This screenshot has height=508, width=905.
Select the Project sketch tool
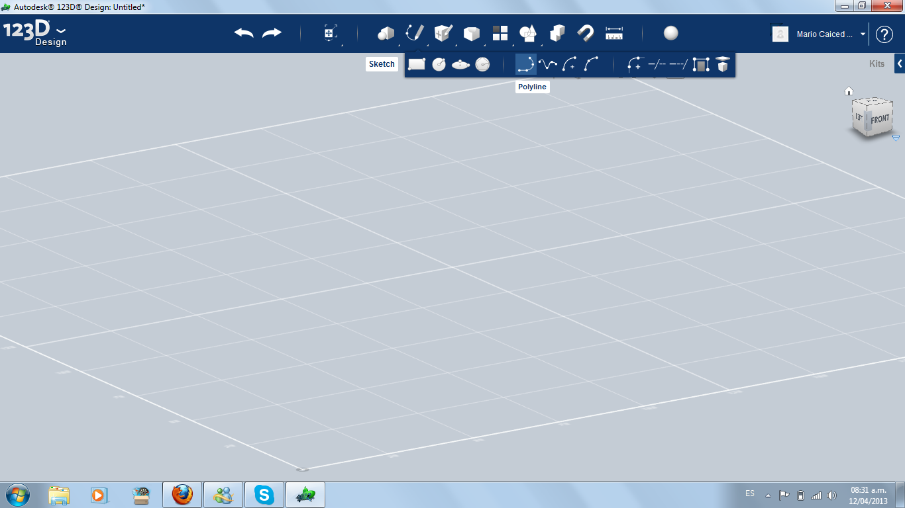tap(722, 64)
